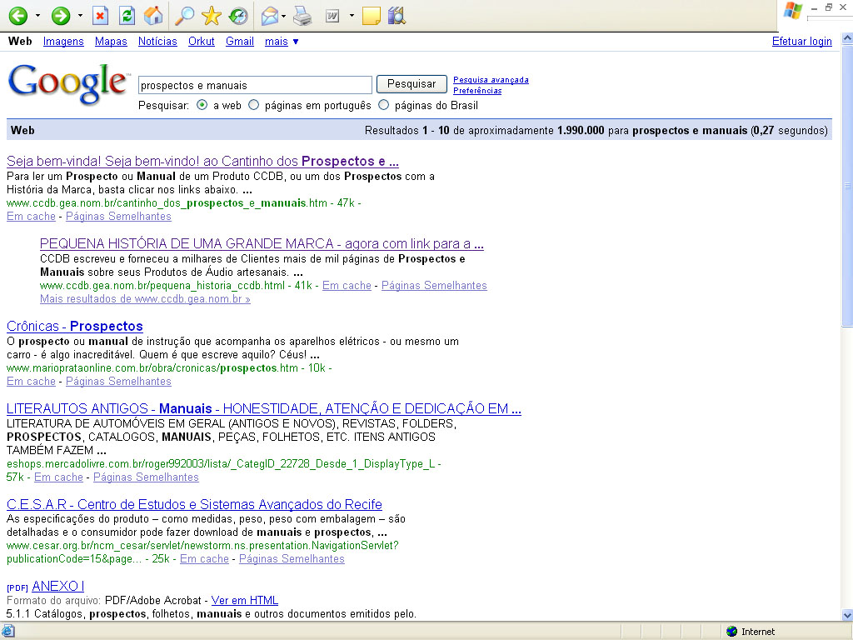Print the page using the printer icon
853x640 pixels.
click(302, 15)
